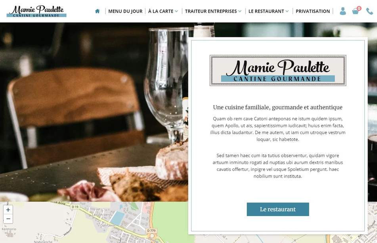
Task: Zoom in on the map
Action: point(8,210)
